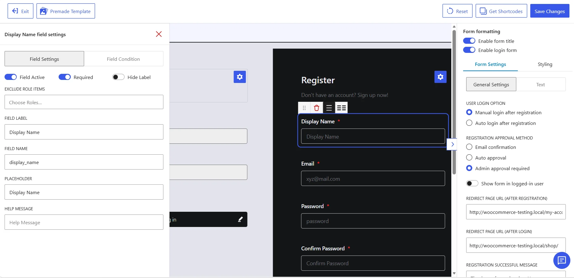Switch to the Field Condition tab

point(123,59)
